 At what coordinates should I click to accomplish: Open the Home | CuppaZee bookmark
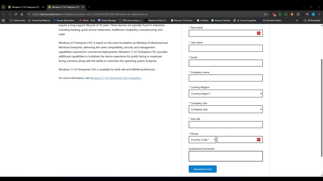245,20
